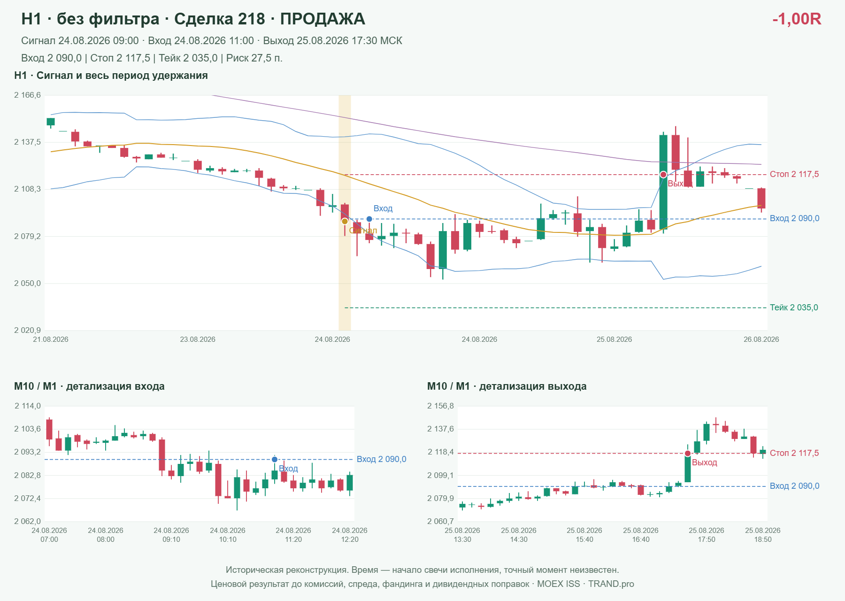Select the 'Стоп 2 117,5' label on H1 chart
Viewport: 845px width, 601px height.
[x=794, y=174]
